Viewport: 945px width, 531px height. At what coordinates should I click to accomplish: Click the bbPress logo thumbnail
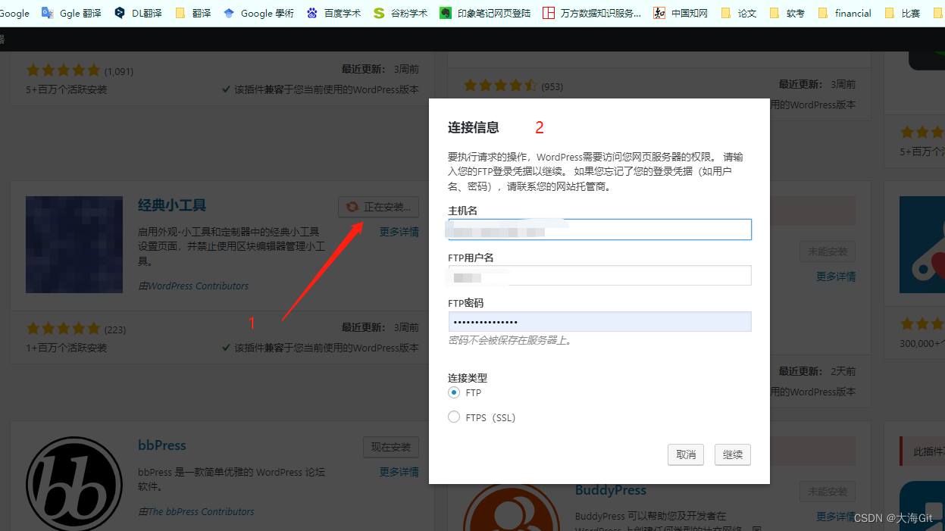[x=74, y=483]
